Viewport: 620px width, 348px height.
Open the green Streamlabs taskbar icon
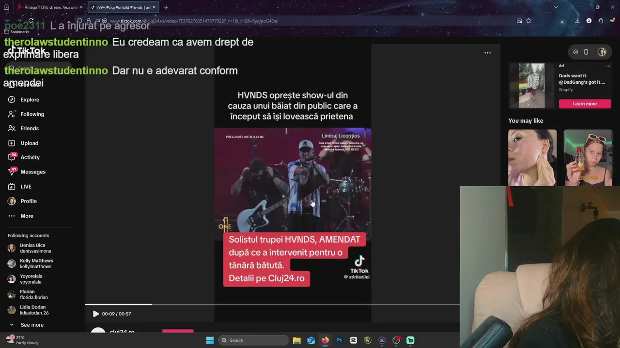[x=410, y=340]
